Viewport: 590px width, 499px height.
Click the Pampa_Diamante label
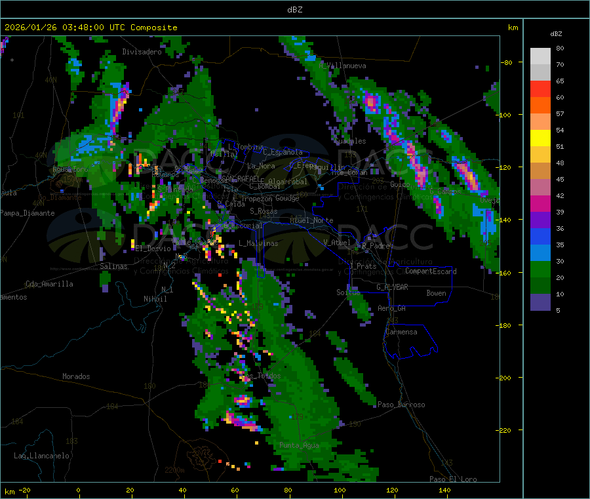pos(28,213)
